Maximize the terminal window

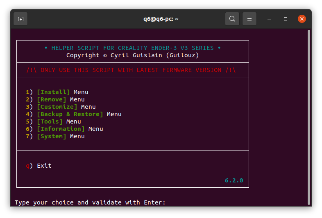pyautogui.click(x=286, y=19)
